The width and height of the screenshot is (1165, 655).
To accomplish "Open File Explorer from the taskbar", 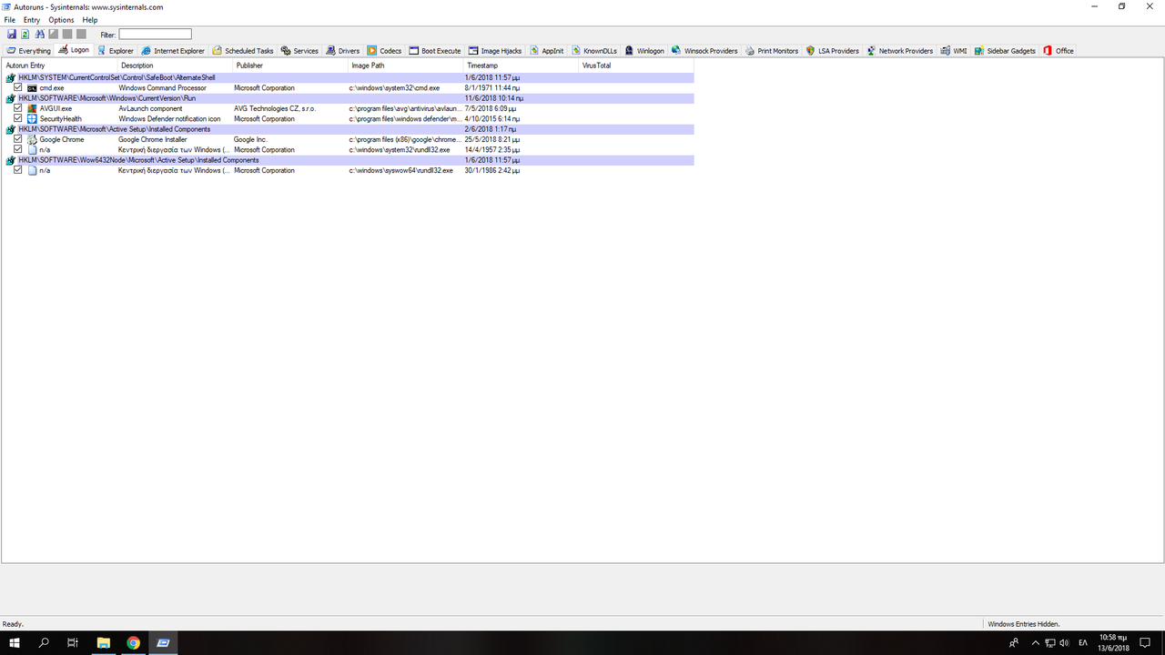I will (103, 643).
